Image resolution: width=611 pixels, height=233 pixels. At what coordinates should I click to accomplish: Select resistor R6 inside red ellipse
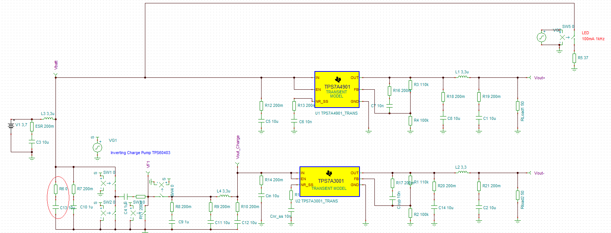point(56,189)
